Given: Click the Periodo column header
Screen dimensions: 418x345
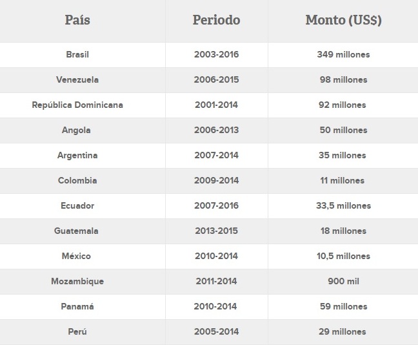Looking at the screenshot, I should click(x=216, y=20).
